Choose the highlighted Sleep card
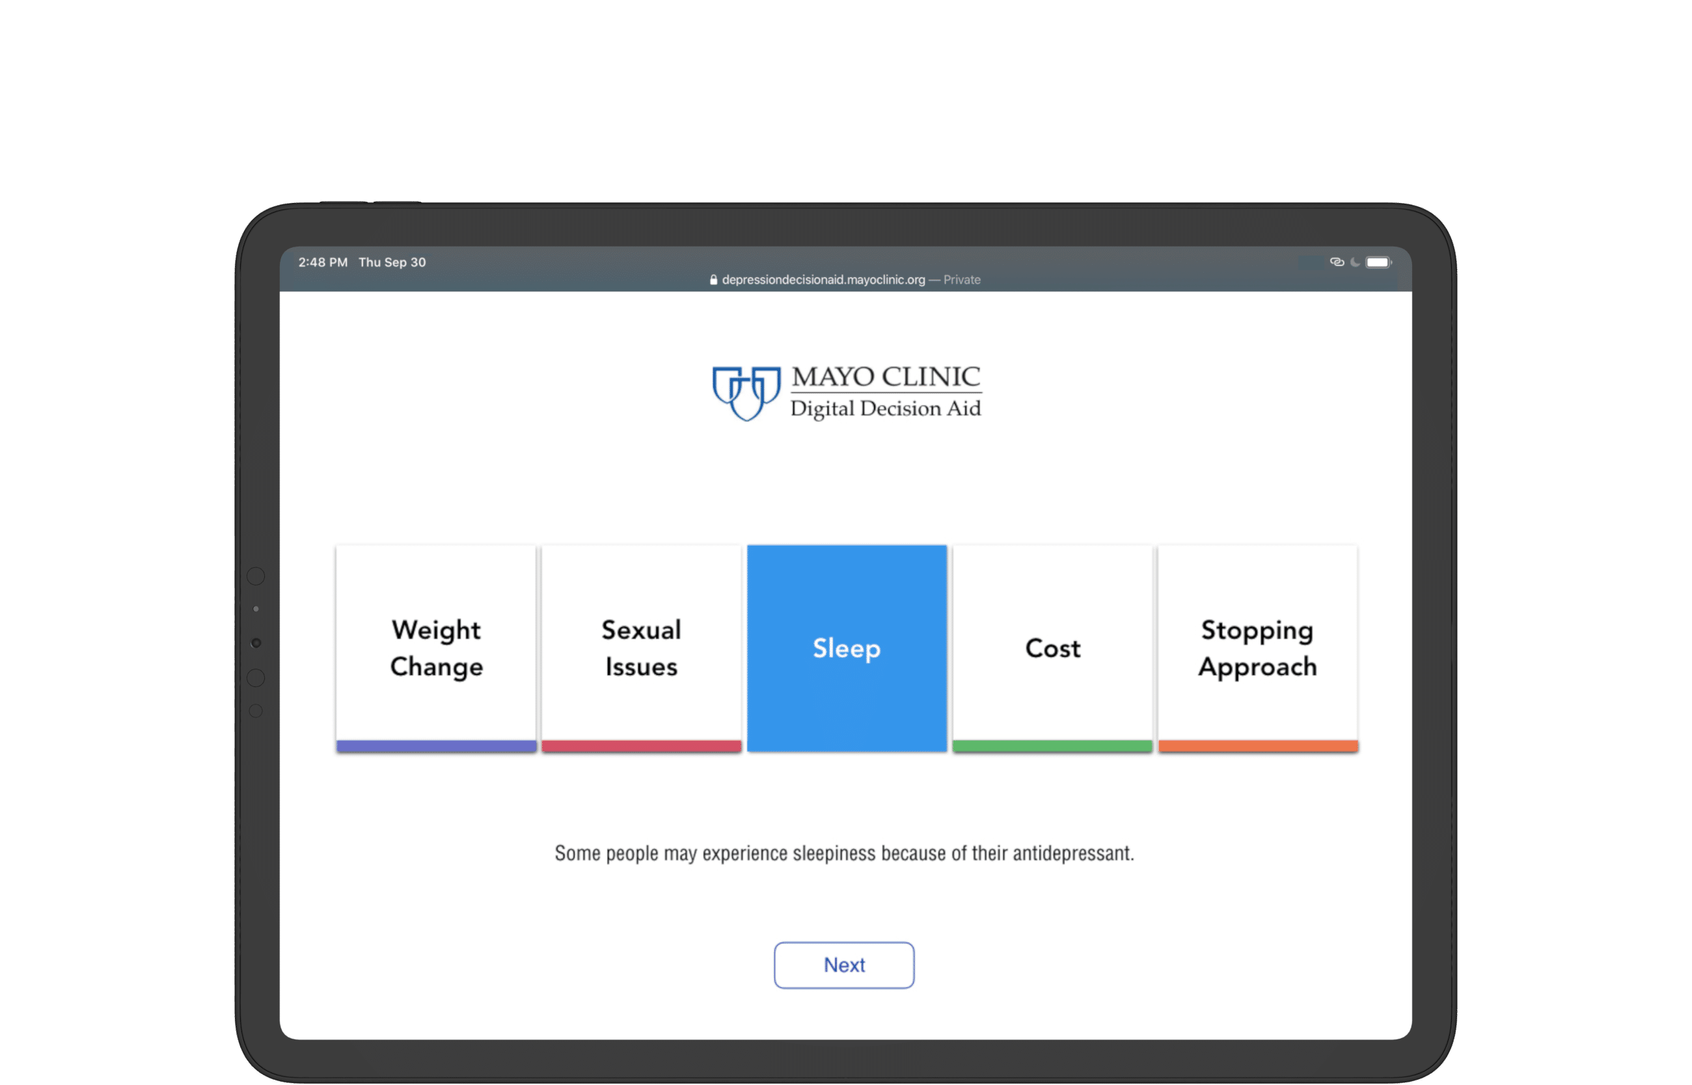 coord(847,648)
